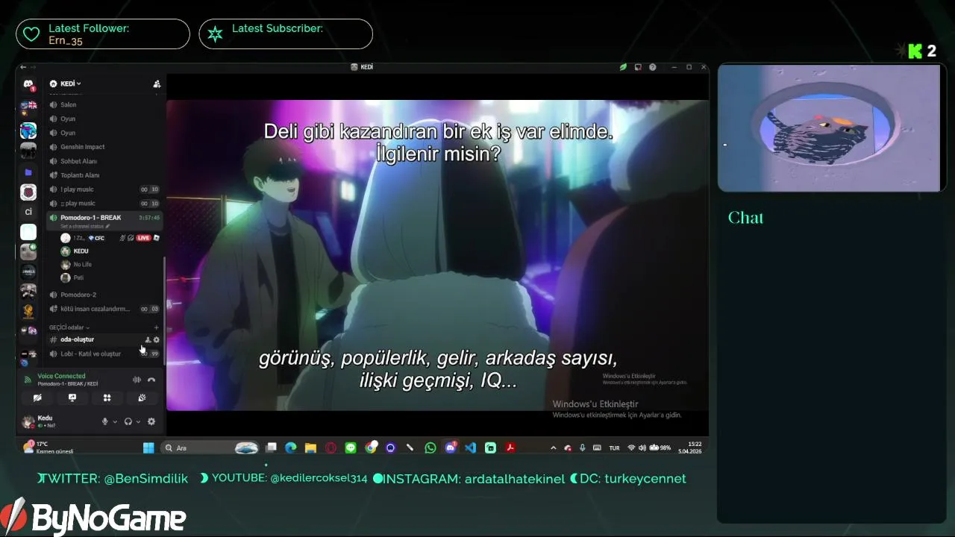Viewport: 955px width, 537px height.
Task: Join the Toplantı Alanı stage channel
Action: click(104, 175)
